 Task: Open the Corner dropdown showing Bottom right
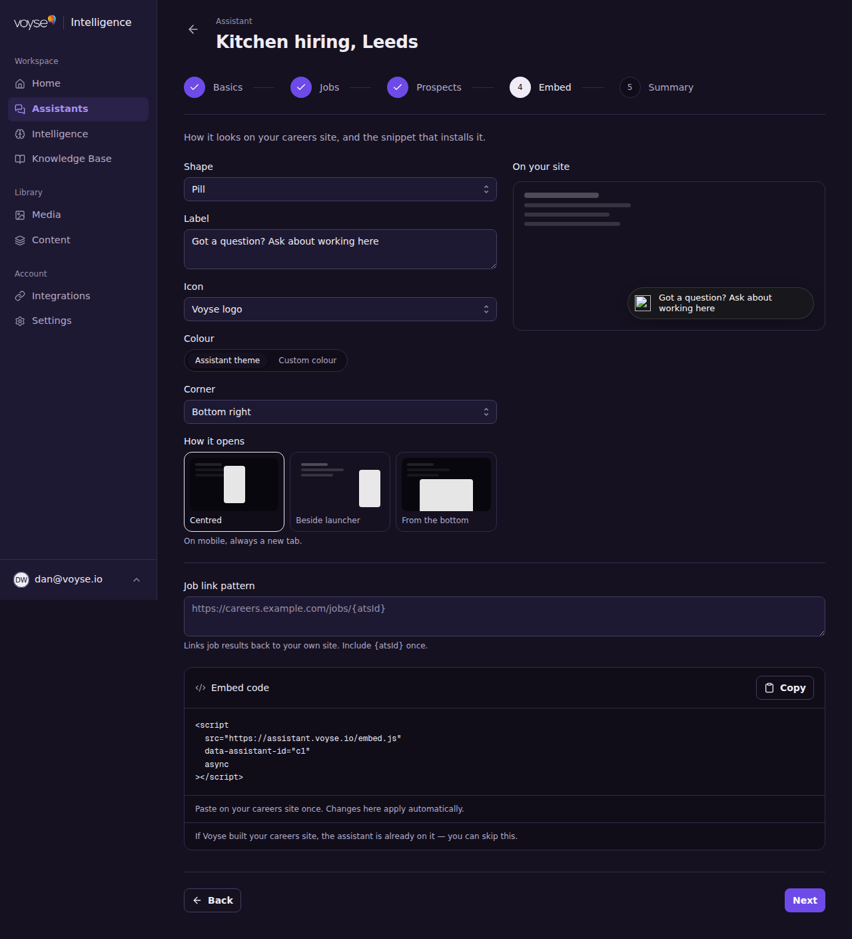pyautogui.click(x=340, y=412)
